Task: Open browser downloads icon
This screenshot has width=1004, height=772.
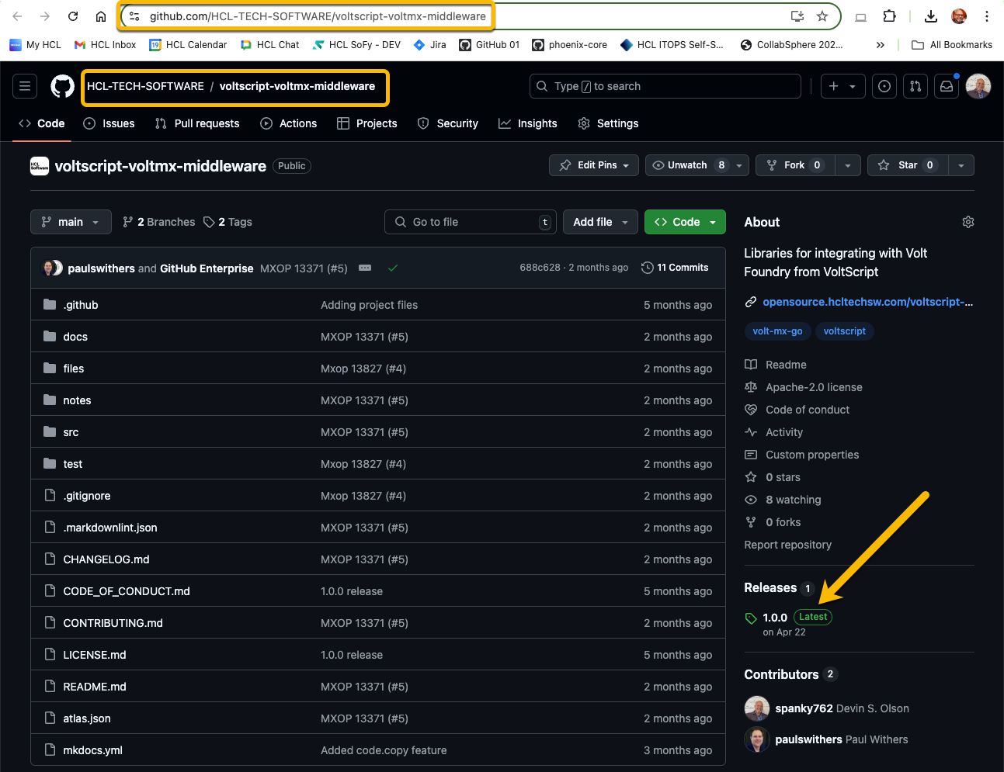Action: click(x=931, y=16)
